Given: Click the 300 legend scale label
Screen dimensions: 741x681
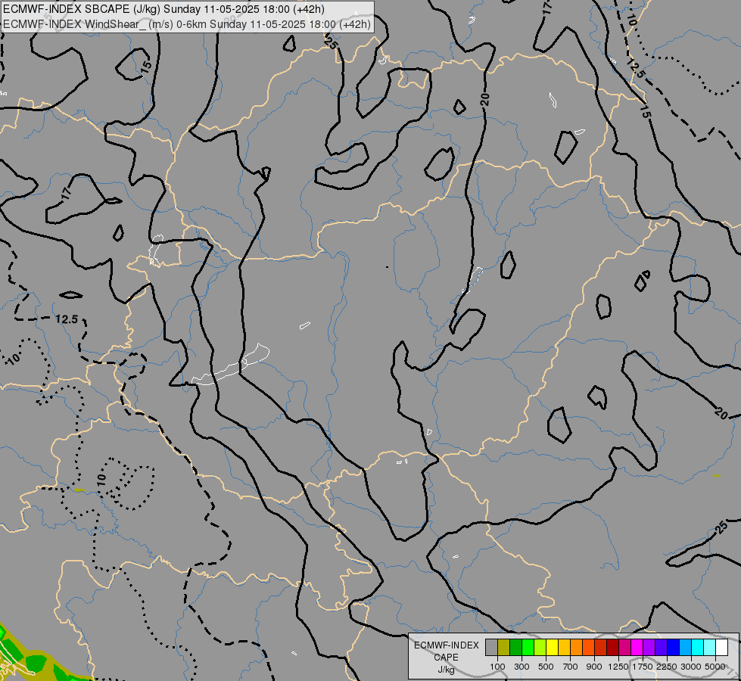Looking at the screenshot, I should 522,667.
